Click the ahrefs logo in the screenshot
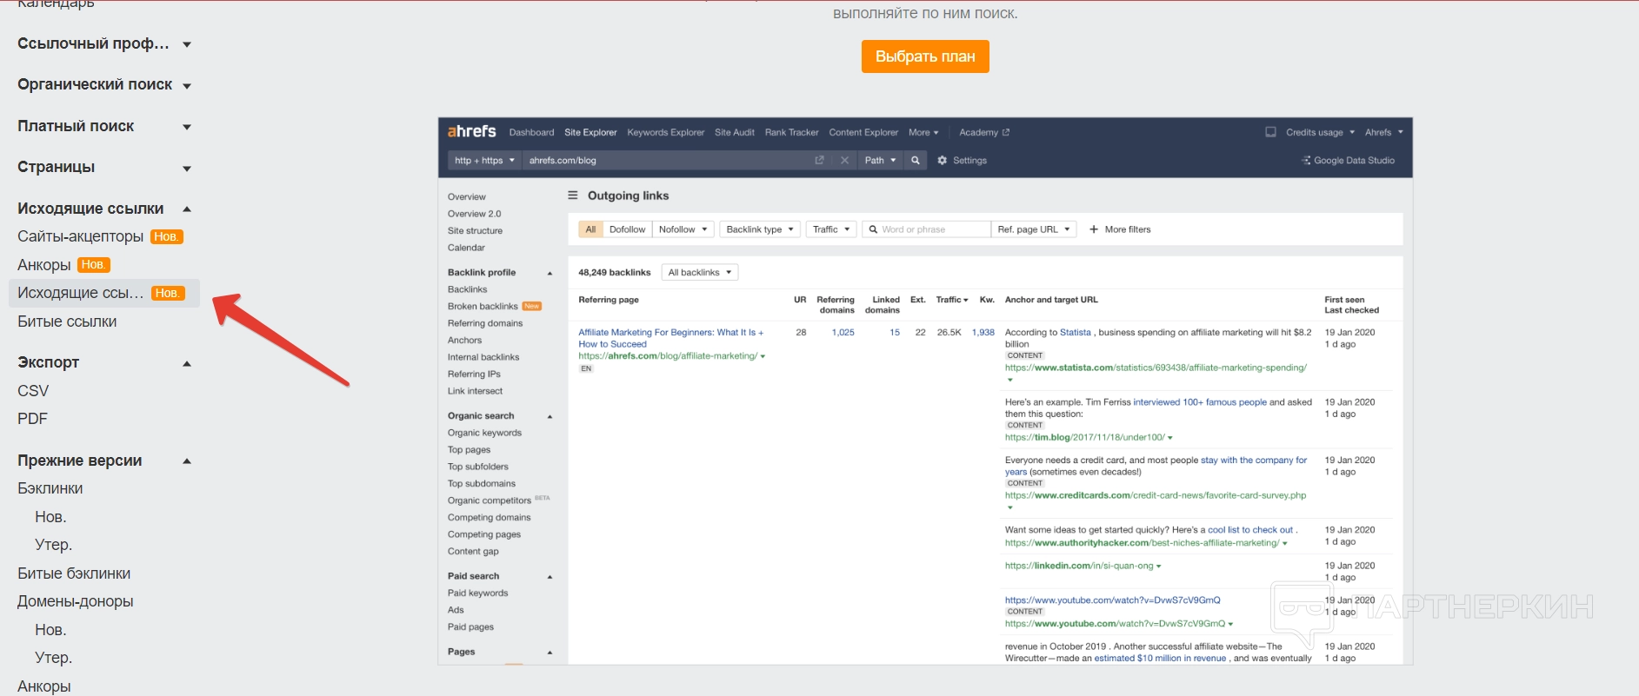Viewport: 1639px width, 696px height. click(x=471, y=131)
